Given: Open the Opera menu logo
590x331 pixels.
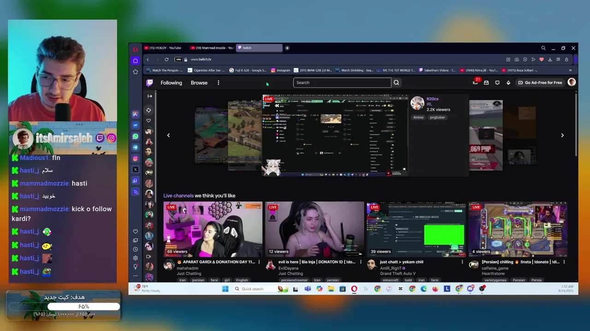Looking at the screenshot, I should [136, 49].
